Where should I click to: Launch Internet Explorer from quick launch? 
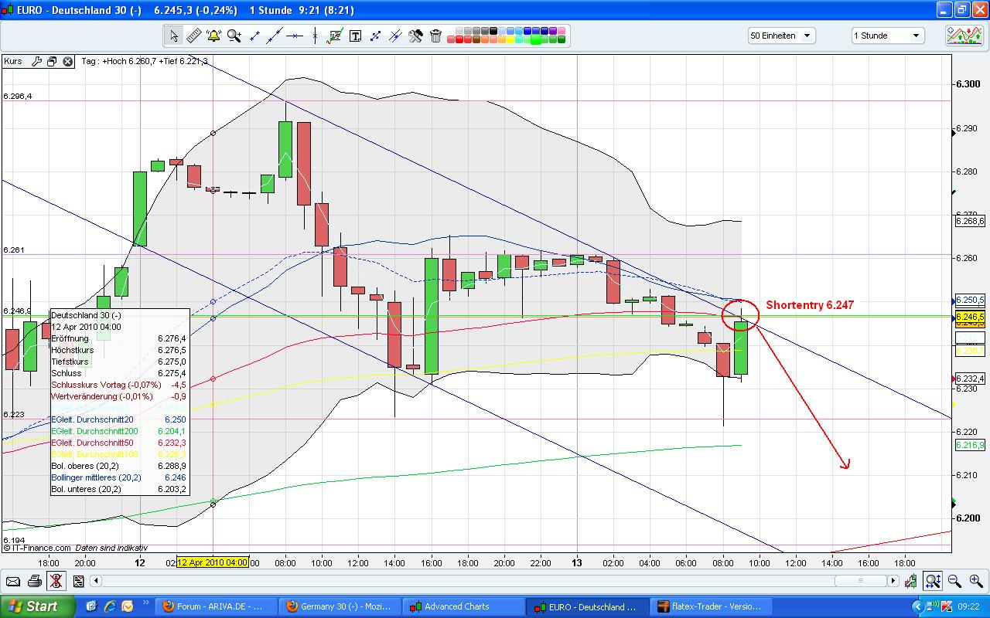(x=110, y=606)
